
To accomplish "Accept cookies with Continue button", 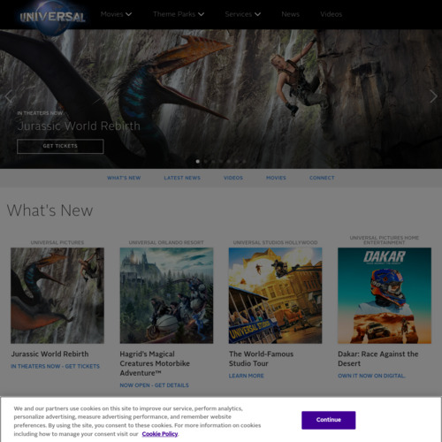I will 329,420.
